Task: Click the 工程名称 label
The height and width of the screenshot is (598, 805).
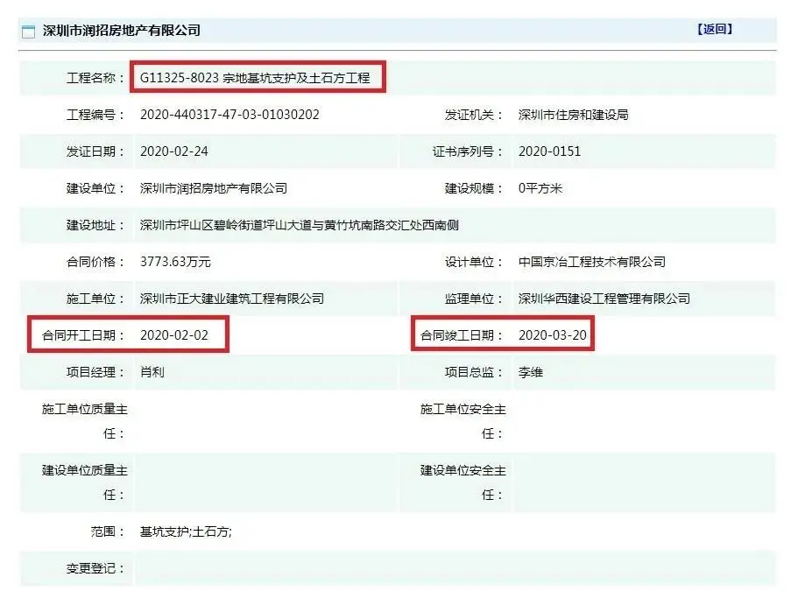Action: (x=95, y=78)
